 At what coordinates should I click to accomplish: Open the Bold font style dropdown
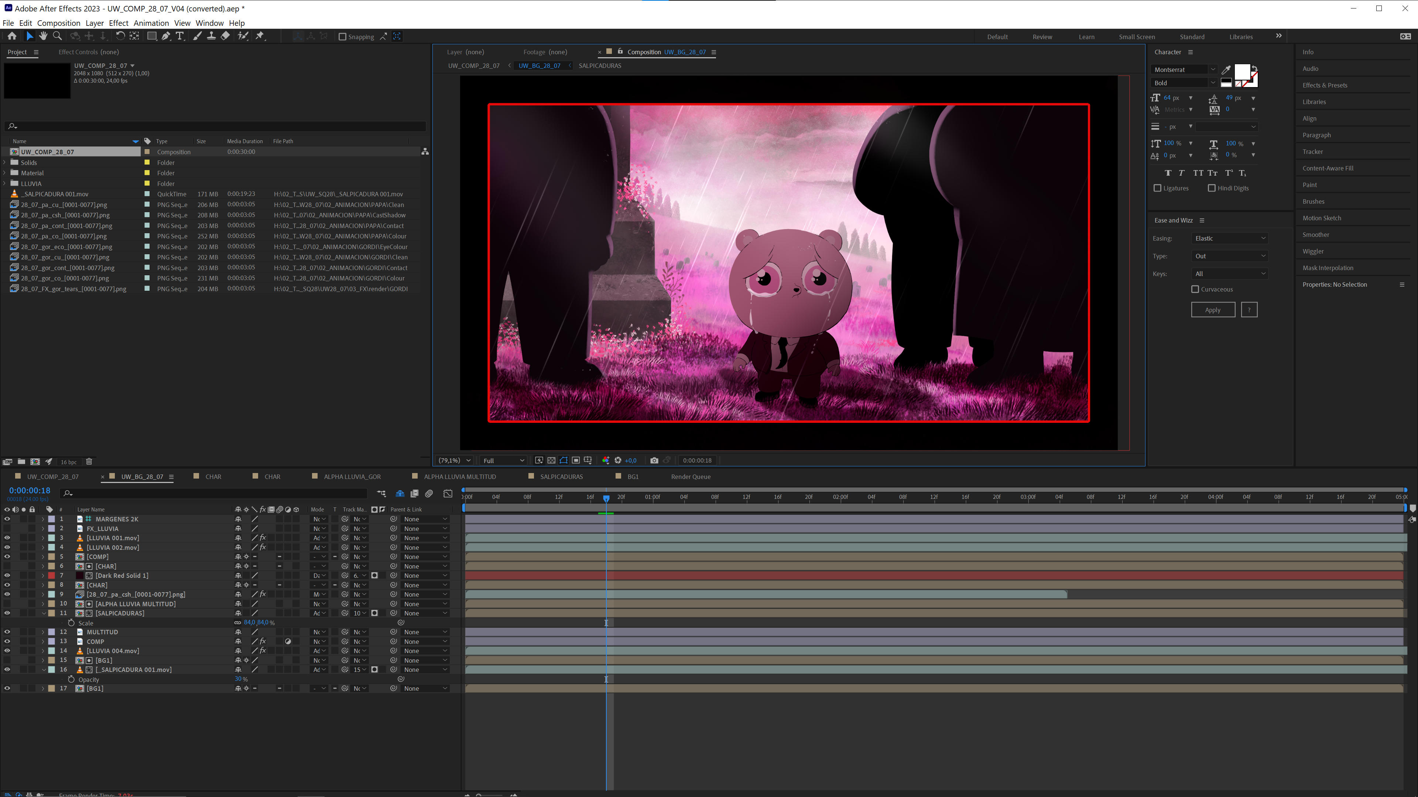[1184, 83]
